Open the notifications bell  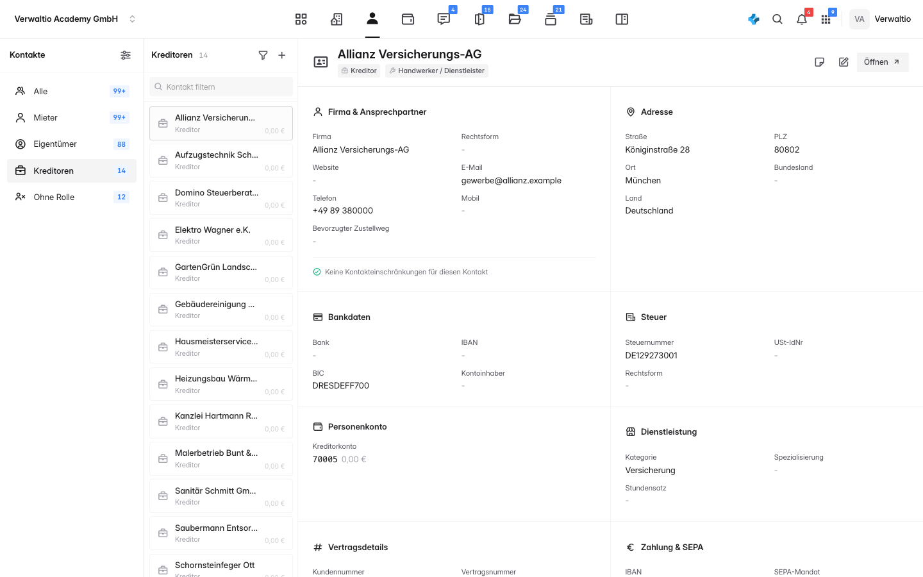(x=802, y=19)
